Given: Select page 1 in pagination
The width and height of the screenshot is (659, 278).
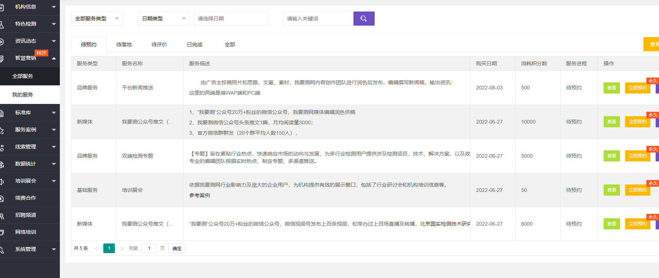Looking at the screenshot, I should click(x=109, y=248).
